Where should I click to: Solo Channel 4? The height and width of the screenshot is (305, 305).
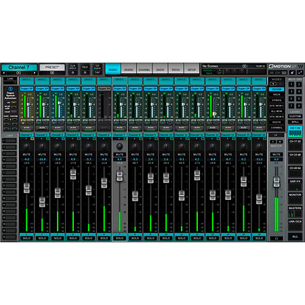pyautogui.click(x=73, y=238)
